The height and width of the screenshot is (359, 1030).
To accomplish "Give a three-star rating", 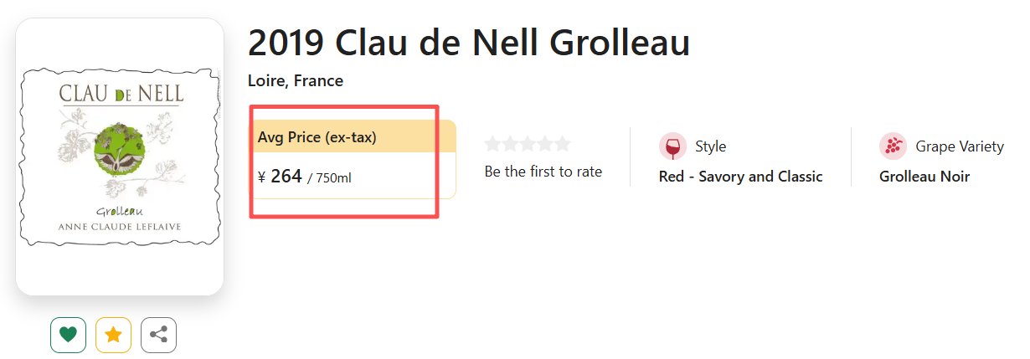I will pos(528,144).
